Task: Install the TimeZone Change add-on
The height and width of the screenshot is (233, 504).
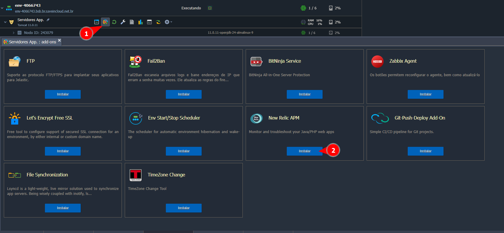Action: click(x=183, y=208)
